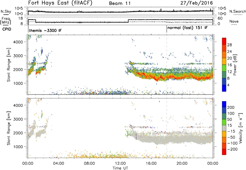Click the dark green Power colorbar segment between 8 and 12
246x170 pixels.
tap(224, 75)
